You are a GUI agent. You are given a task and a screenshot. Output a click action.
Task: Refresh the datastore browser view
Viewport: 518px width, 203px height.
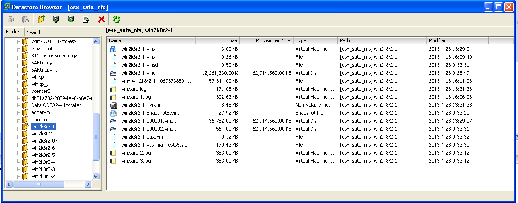point(116,19)
